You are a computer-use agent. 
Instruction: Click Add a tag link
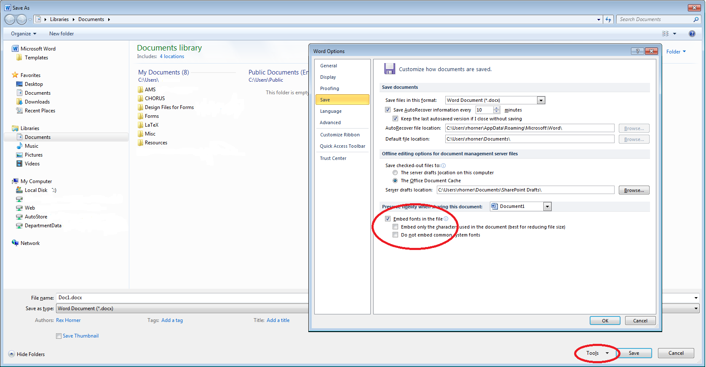(x=172, y=320)
